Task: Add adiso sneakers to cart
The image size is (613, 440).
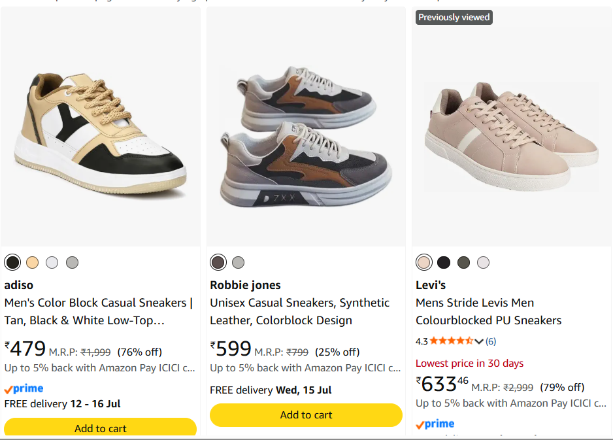Action: click(x=100, y=428)
